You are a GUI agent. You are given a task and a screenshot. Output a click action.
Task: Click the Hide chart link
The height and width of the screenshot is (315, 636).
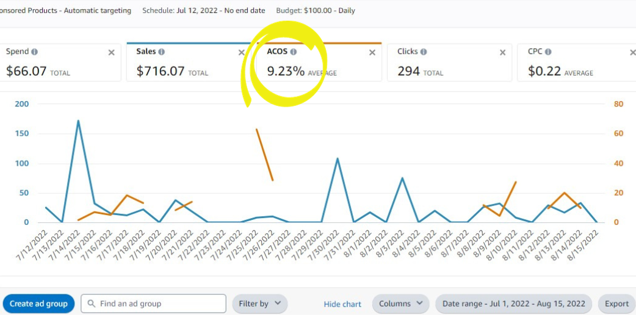click(x=342, y=304)
